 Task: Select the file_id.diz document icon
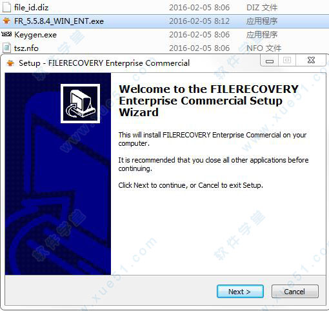coord(6,8)
